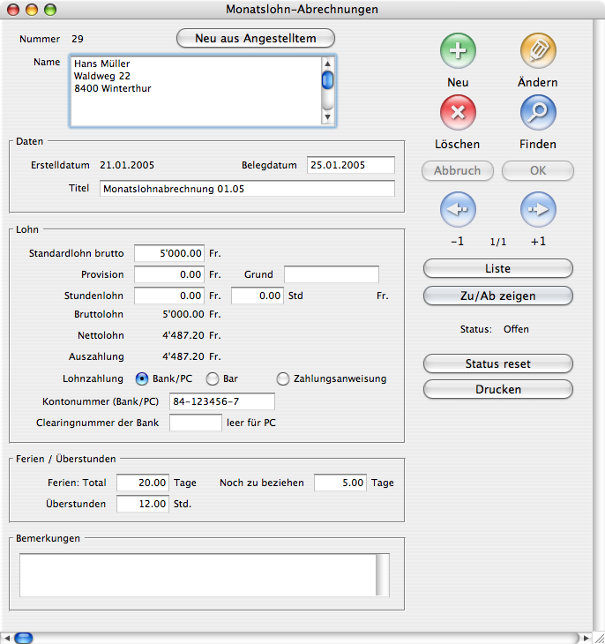
Task: Click the orange Ändern pencil icon
Action: (537, 52)
